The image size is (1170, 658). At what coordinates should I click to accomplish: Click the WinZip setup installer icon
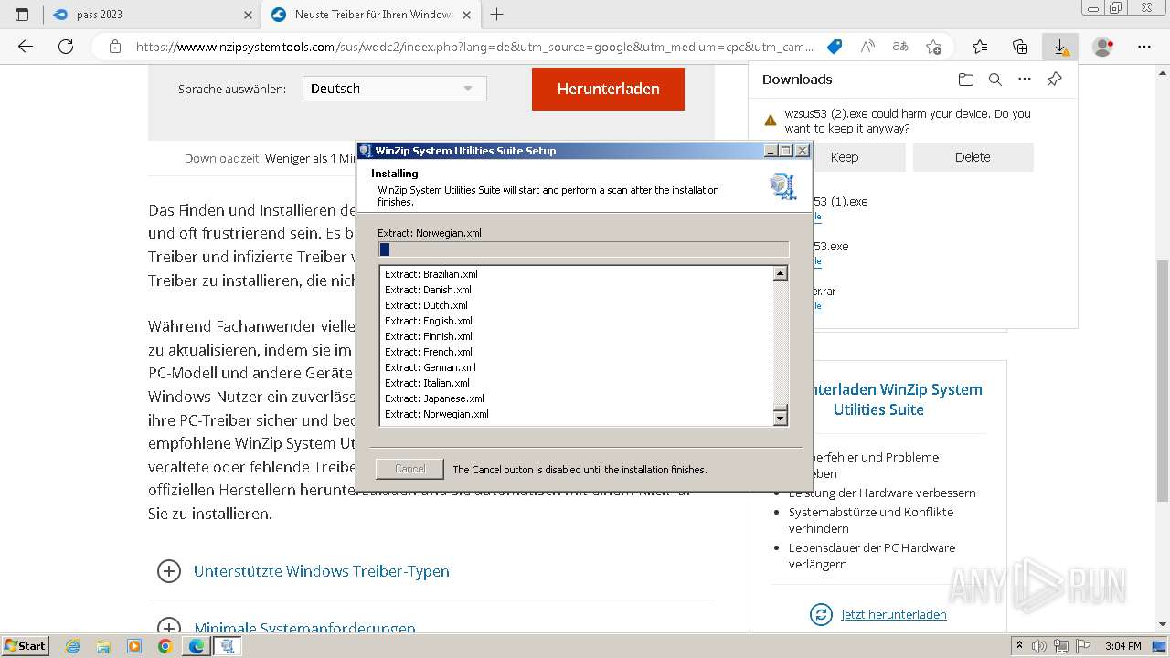[x=782, y=186]
